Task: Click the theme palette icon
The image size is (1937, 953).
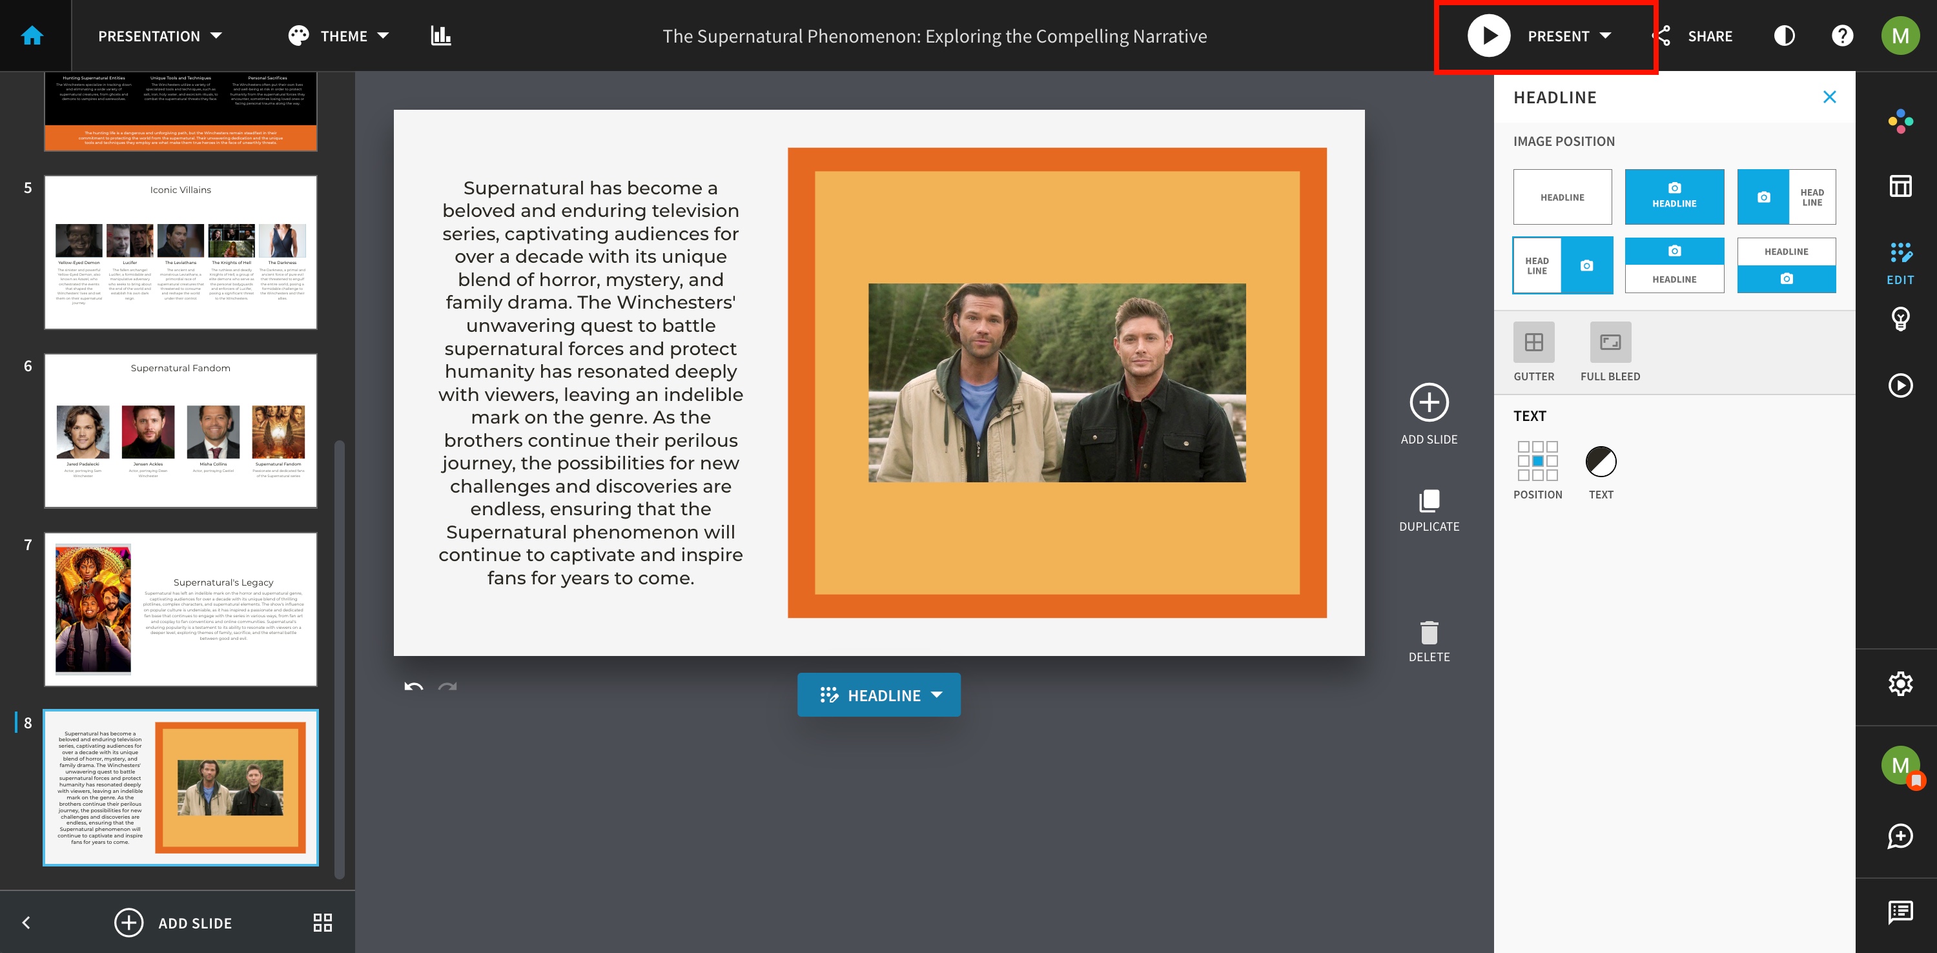Action: [298, 36]
